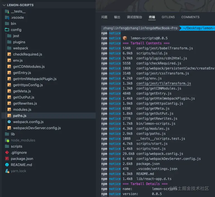This screenshot has width=215, height=197.
Task: Click the JS icon beside getRewrites.js
Action: [9, 104]
